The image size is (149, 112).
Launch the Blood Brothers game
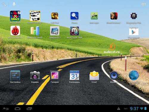[114, 16]
